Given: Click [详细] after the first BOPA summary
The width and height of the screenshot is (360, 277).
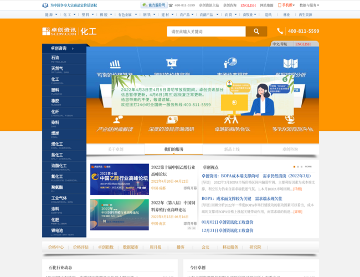Looking at the screenshot, I should [297, 189].
